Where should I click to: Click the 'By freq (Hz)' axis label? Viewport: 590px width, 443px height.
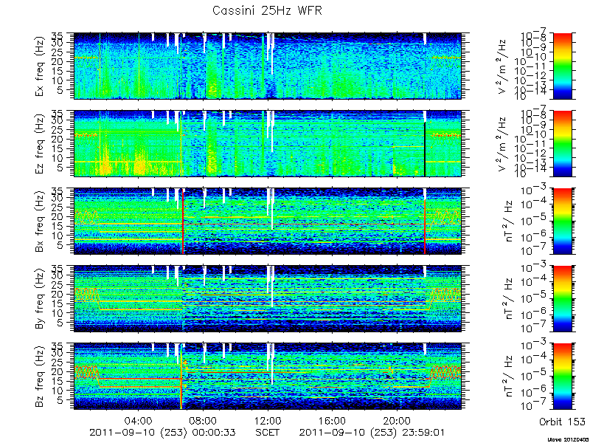pyautogui.click(x=39, y=299)
